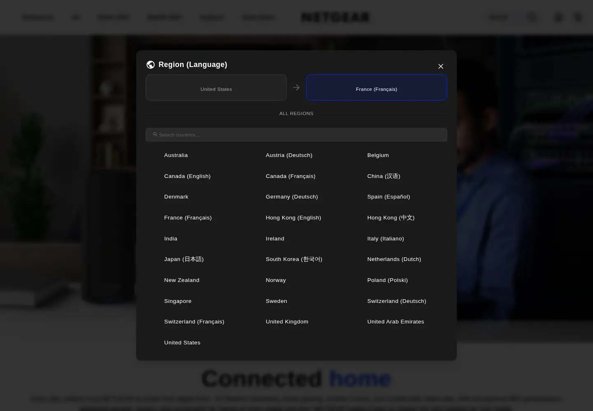Select Spain (Español) region
The image size is (593, 411).
point(389,197)
